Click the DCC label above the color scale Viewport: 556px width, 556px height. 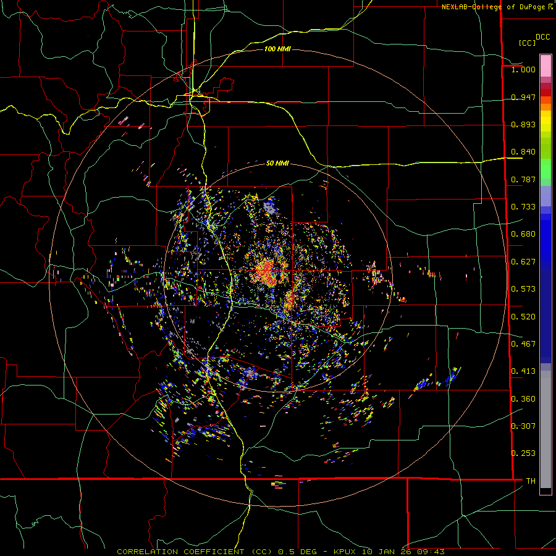[542, 37]
